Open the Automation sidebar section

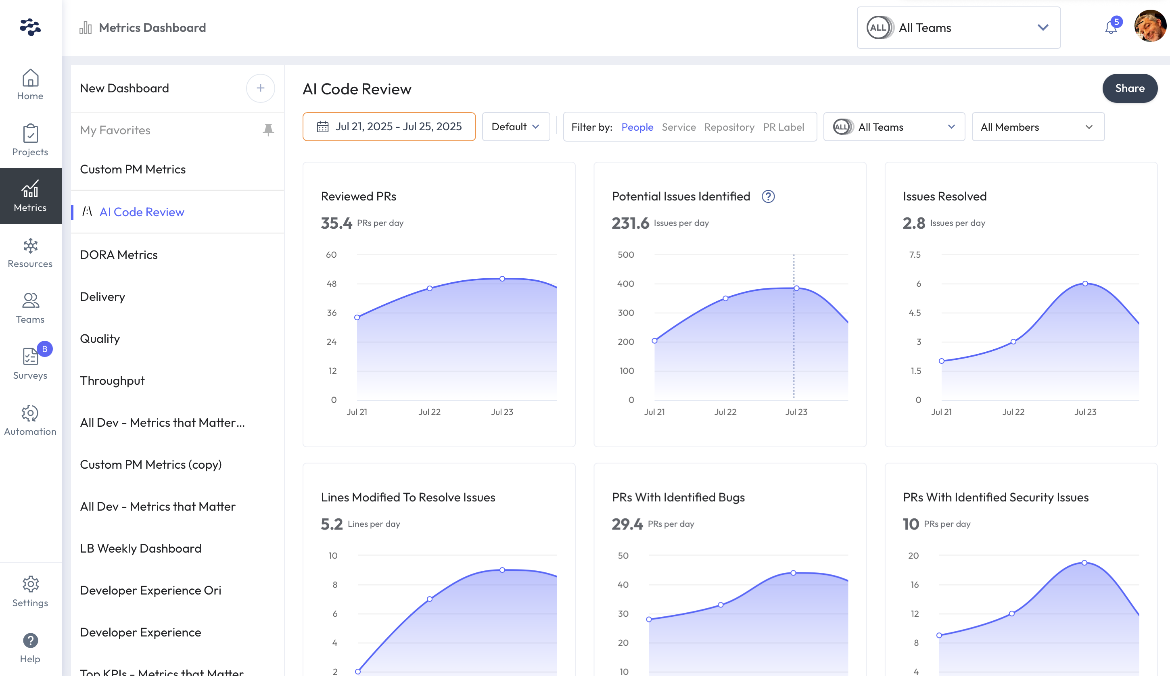pos(30,420)
